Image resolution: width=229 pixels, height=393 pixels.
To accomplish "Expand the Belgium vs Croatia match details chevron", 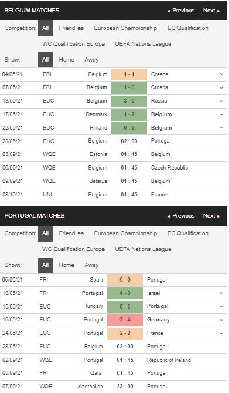I will coord(221,87).
